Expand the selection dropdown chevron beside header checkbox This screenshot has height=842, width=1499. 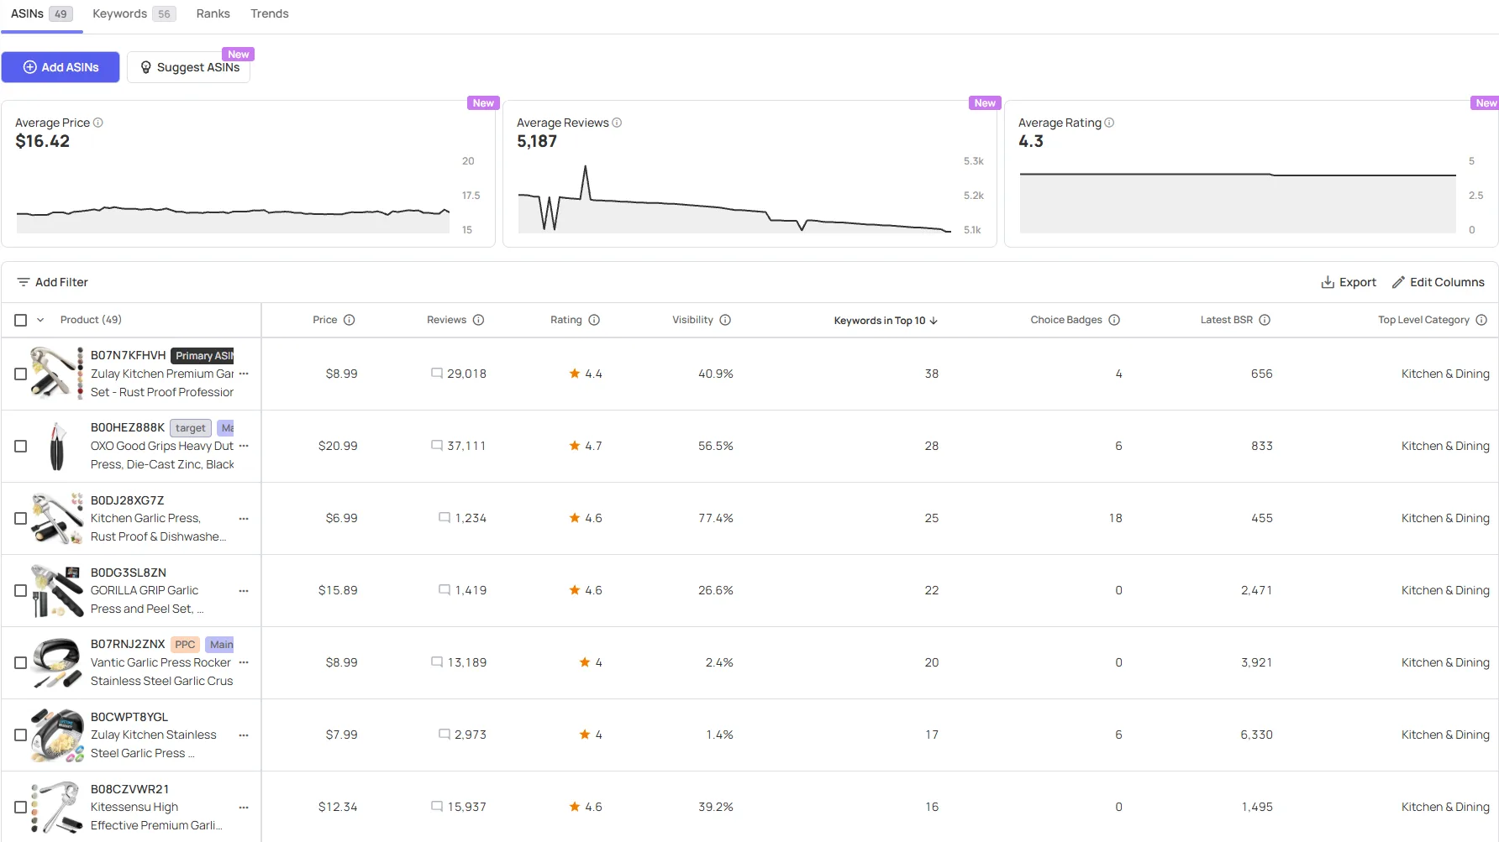pos(40,320)
